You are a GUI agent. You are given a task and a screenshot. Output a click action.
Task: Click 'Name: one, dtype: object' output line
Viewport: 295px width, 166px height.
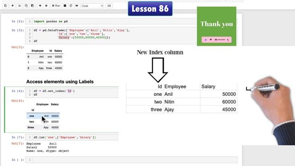coord(47,151)
